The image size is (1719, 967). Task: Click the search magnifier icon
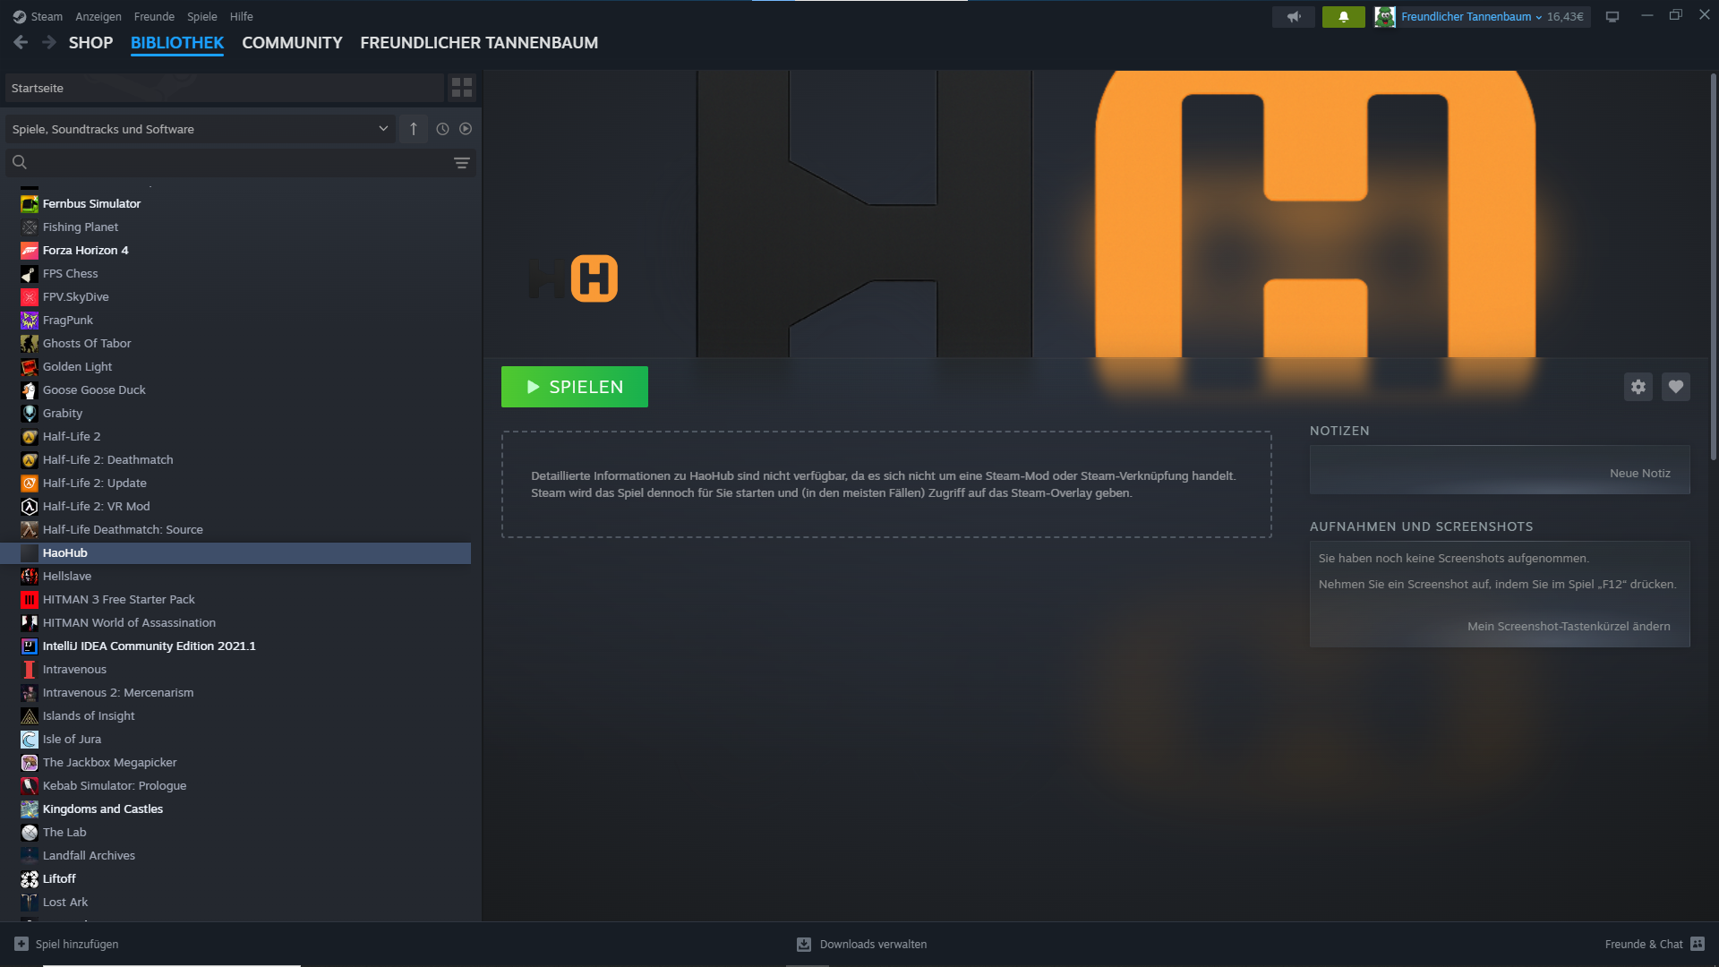click(20, 162)
